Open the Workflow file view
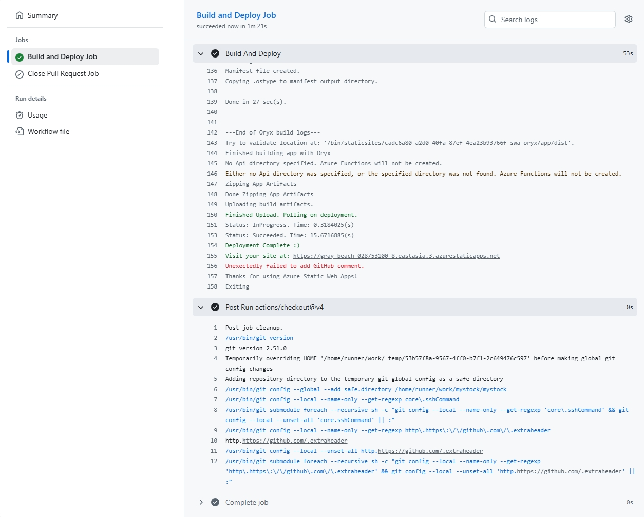This screenshot has width=644, height=517. 48,131
